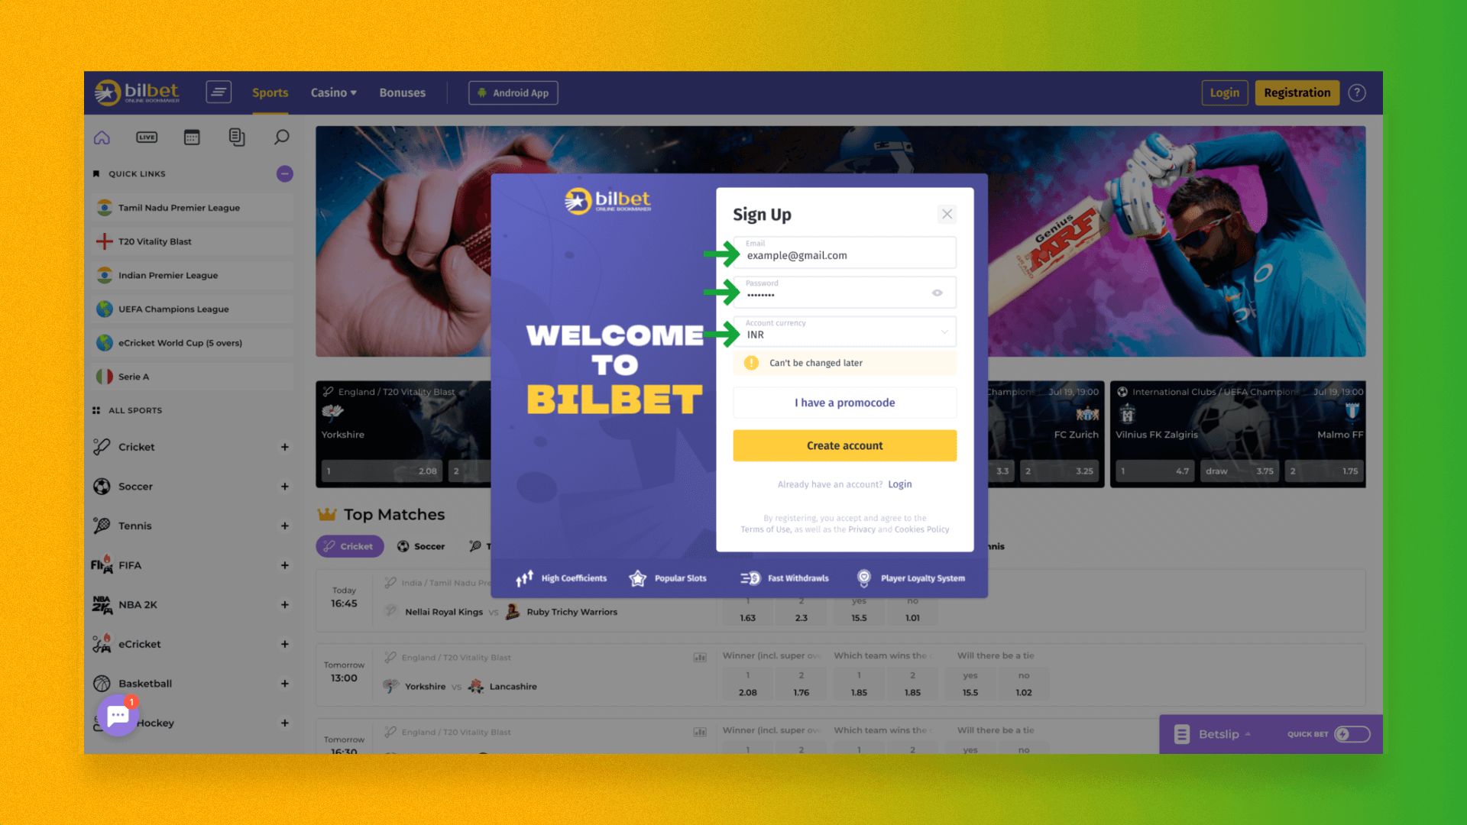Click the Android App download icon
The width and height of the screenshot is (1467, 825).
click(481, 92)
